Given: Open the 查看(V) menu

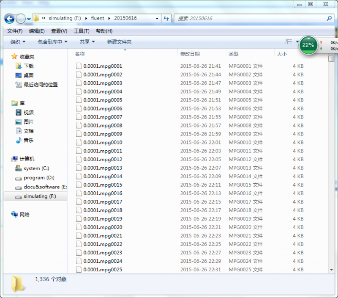Looking at the screenshot, I should [x=59, y=31].
